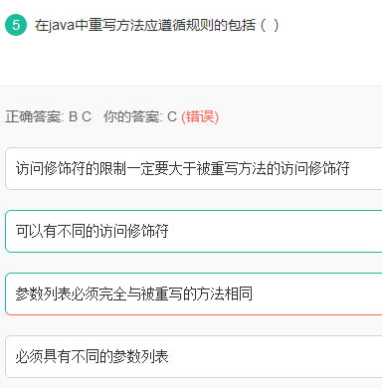The image size is (382, 388).
Task: Click letter B in the correct answer
Action: coord(73,116)
